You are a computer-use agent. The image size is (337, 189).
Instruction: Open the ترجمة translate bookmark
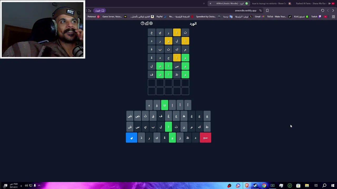tap(228, 17)
